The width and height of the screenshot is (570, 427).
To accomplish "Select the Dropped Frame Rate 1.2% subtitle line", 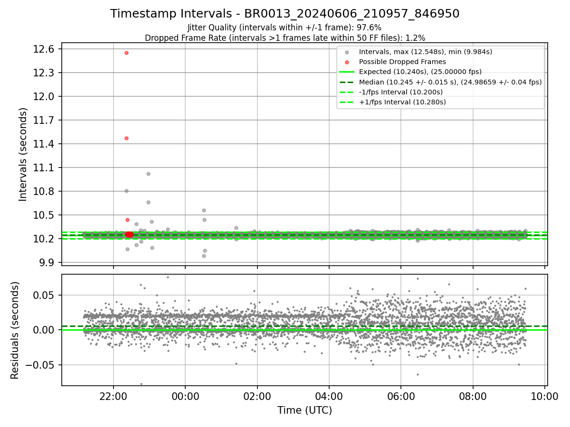I will pyautogui.click(x=285, y=37).
